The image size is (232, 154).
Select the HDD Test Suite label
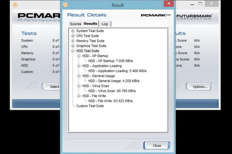pos(88,51)
